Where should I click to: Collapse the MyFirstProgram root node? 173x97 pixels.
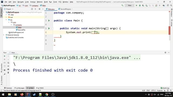tap(4, 12)
